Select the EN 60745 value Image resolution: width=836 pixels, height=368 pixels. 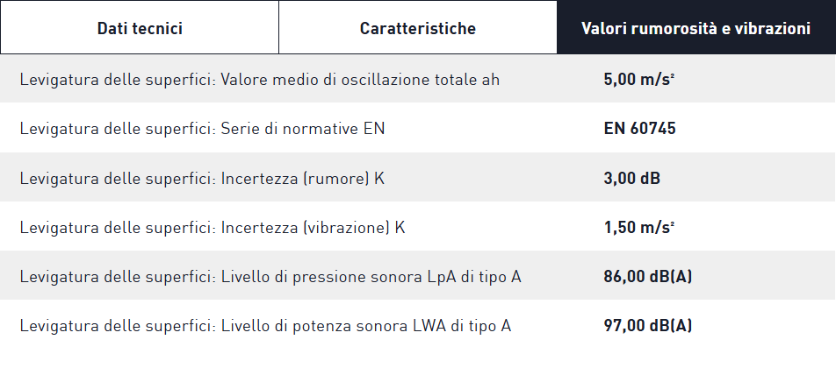pyautogui.click(x=639, y=129)
